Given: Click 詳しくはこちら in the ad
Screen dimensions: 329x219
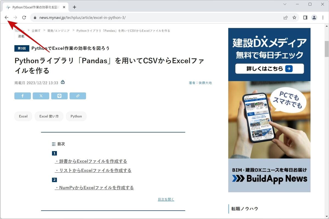Looking at the screenshot, I should (269, 68).
